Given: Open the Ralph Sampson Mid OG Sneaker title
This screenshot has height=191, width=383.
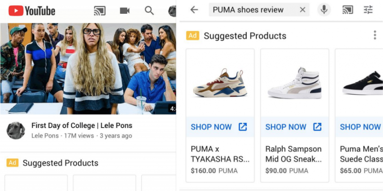Looking at the screenshot, I should (x=294, y=154).
